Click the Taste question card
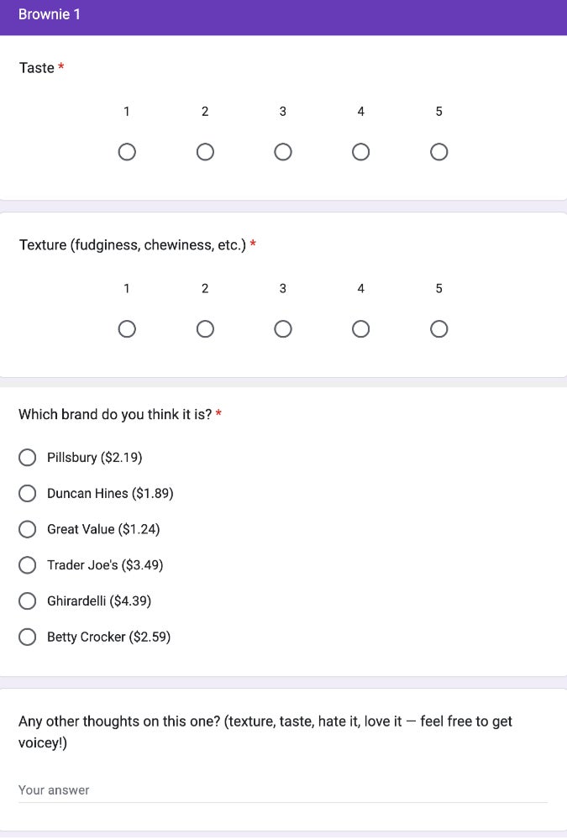Screen dimensions: 567x839 pyautogui.click(x=283, y=118)
